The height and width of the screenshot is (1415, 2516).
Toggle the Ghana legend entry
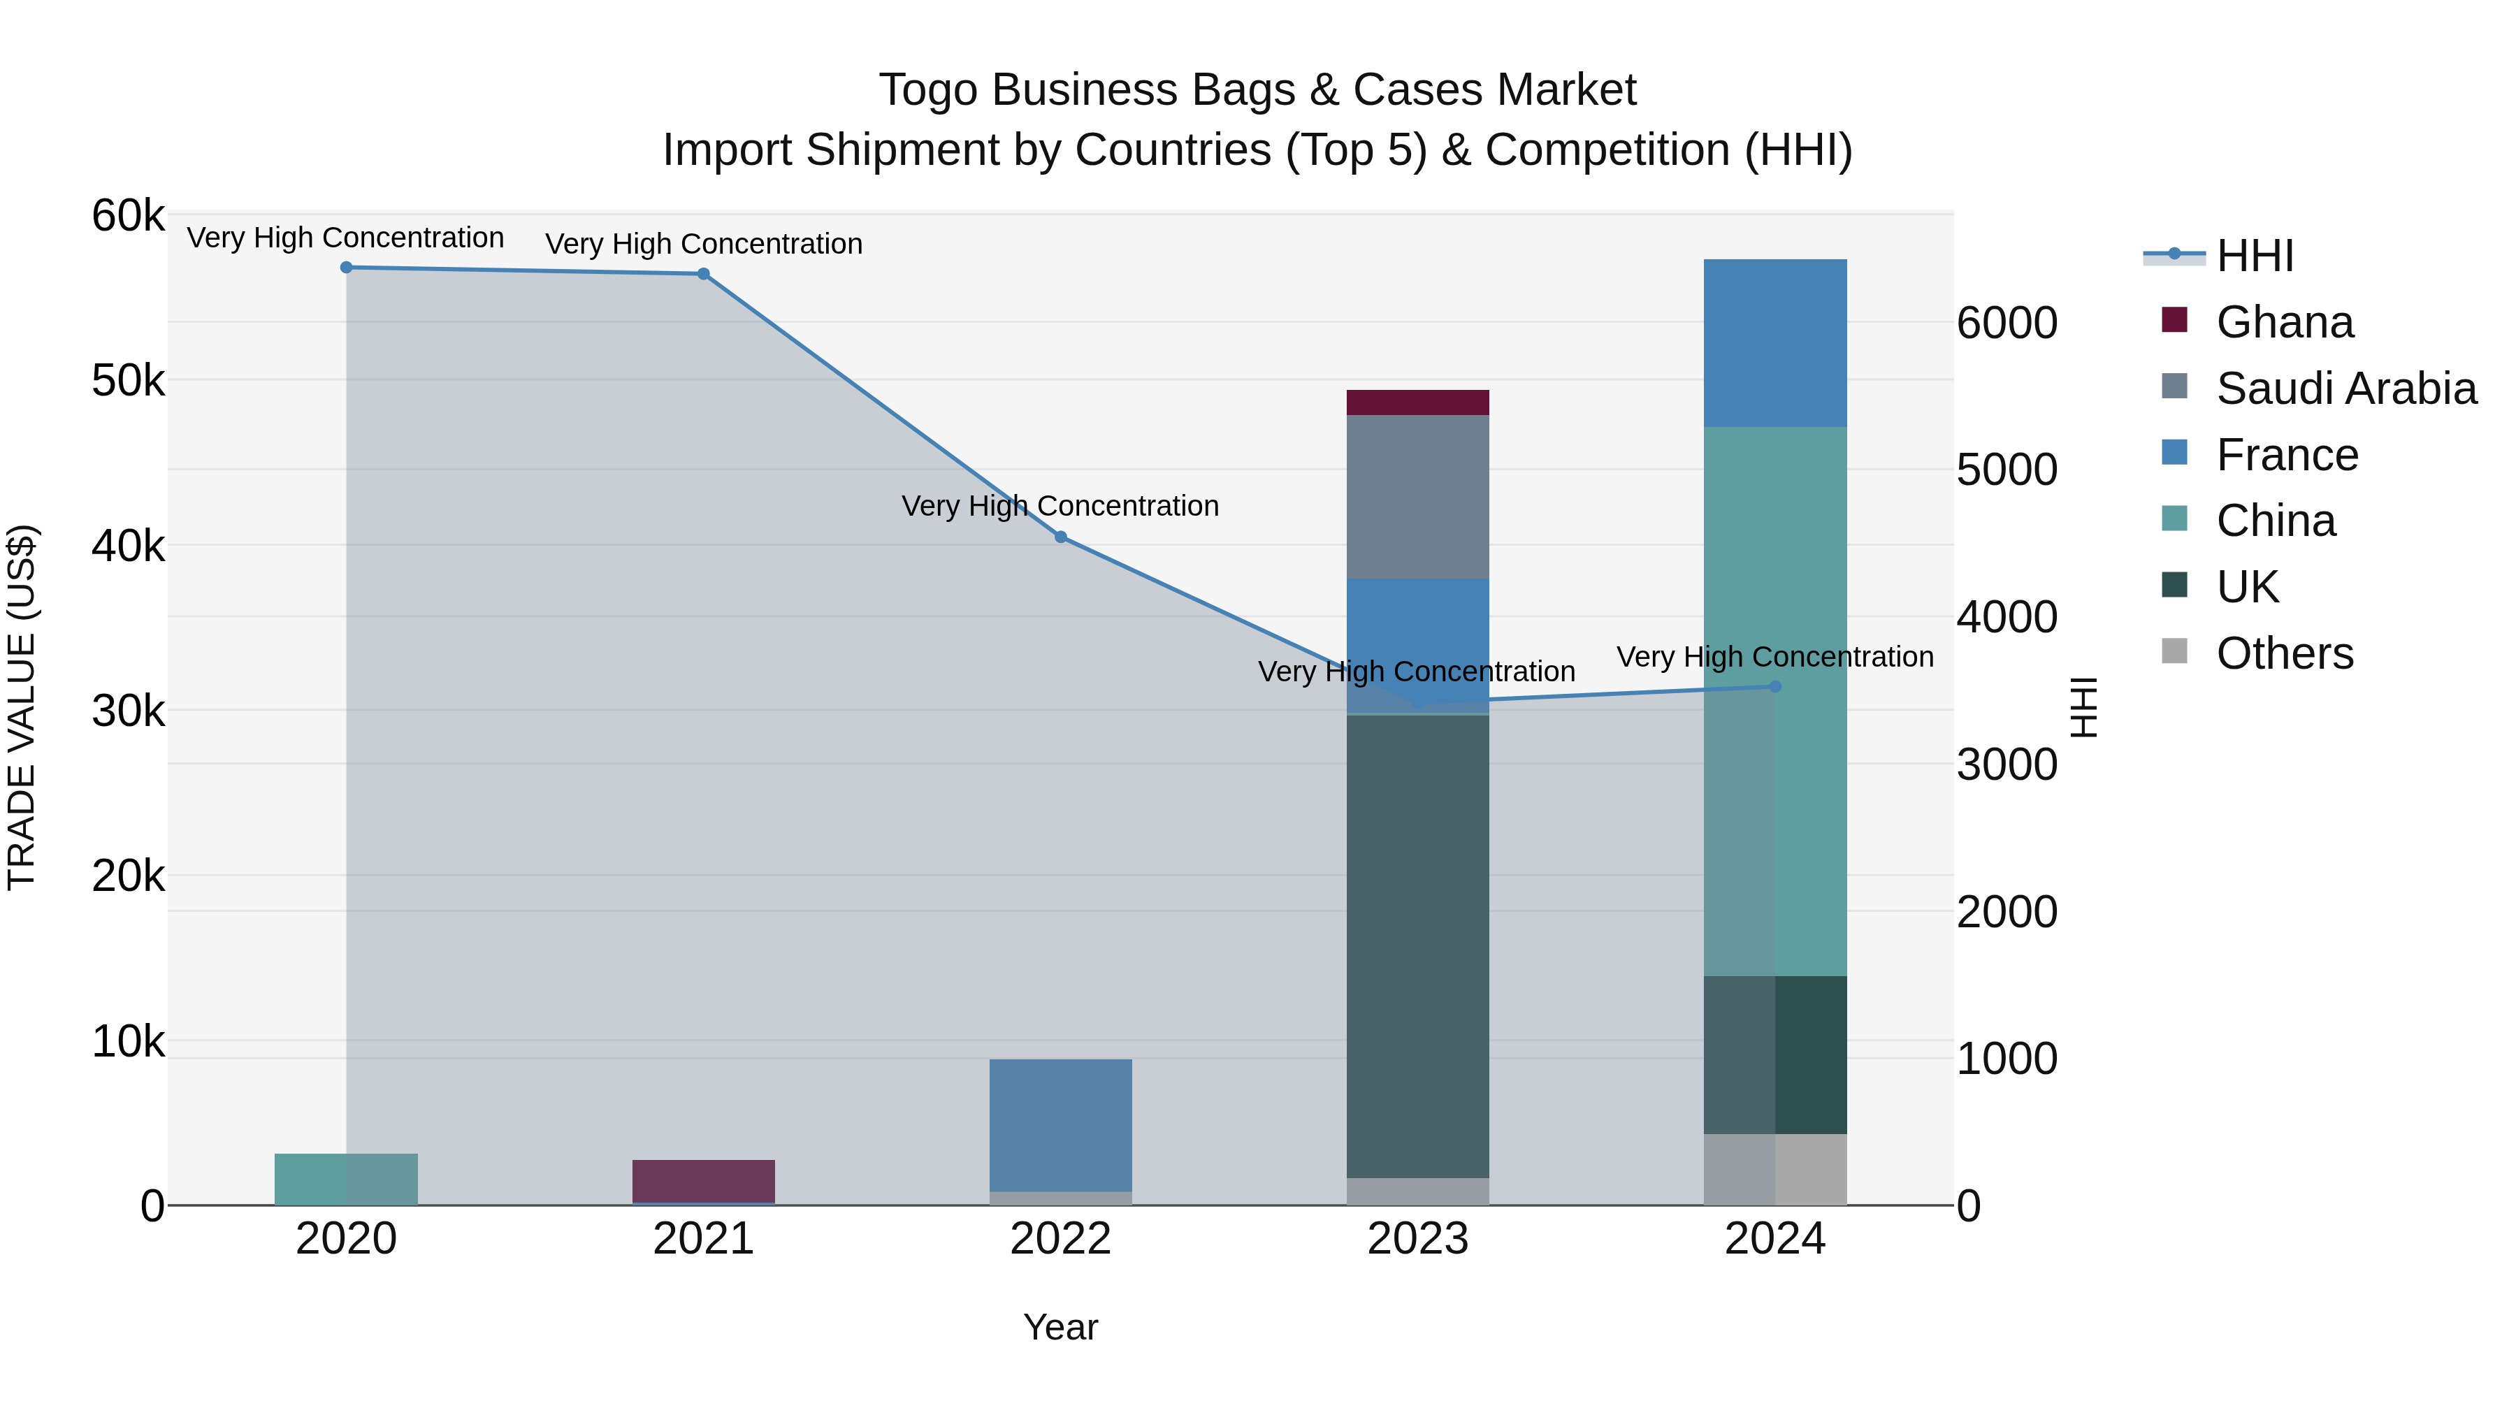(x=2257, y=321)
